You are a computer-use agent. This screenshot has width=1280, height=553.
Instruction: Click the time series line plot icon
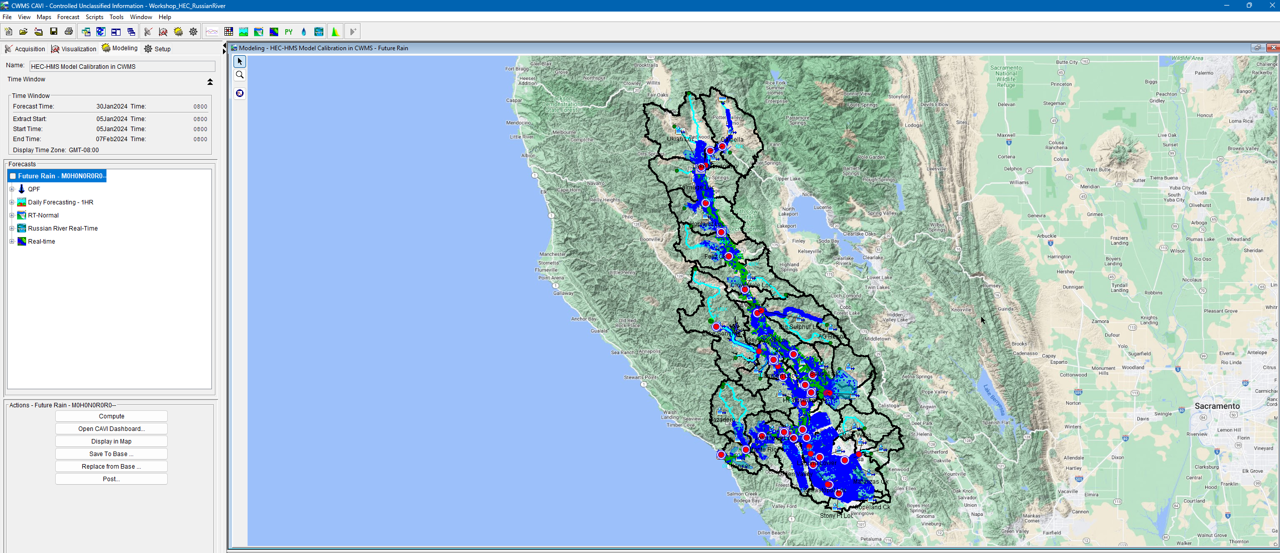[x=212, y=32]
